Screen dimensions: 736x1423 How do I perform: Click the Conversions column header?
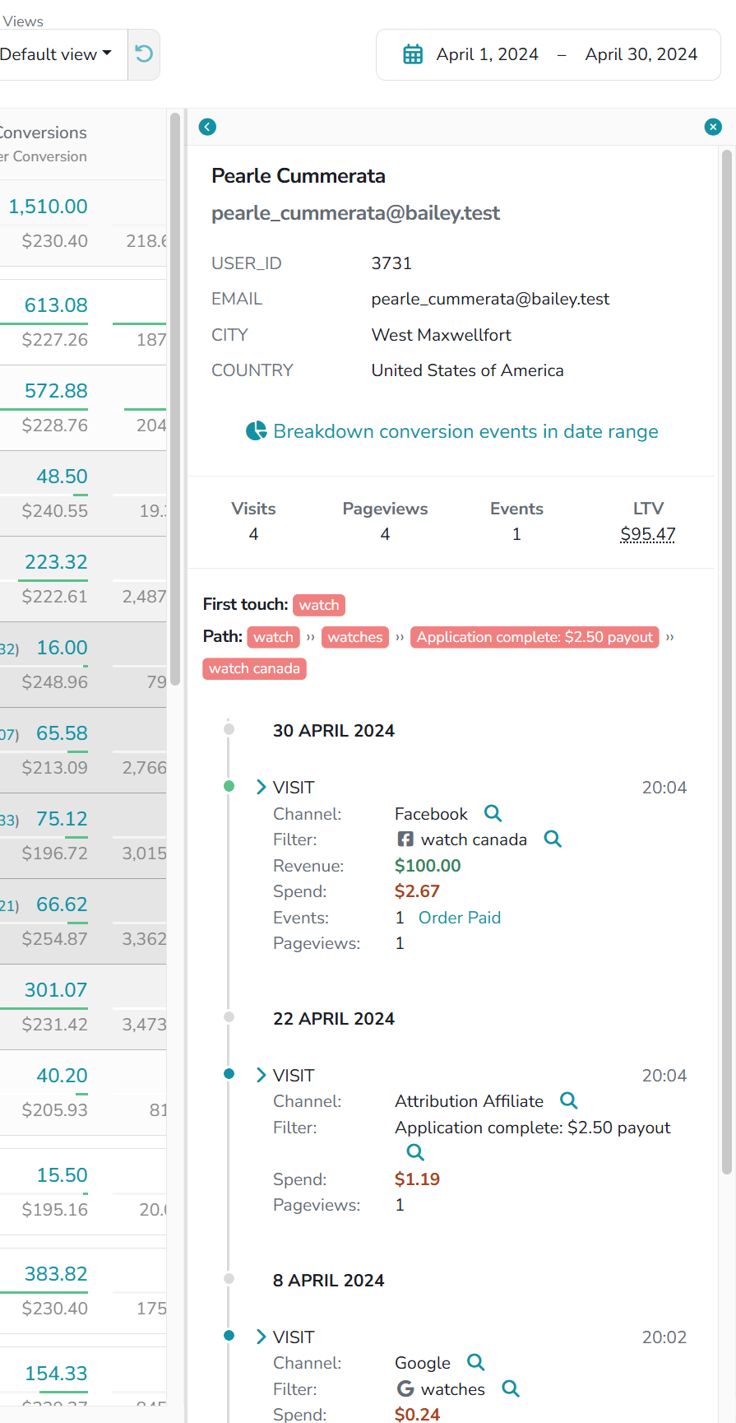(x=43, y=133)
